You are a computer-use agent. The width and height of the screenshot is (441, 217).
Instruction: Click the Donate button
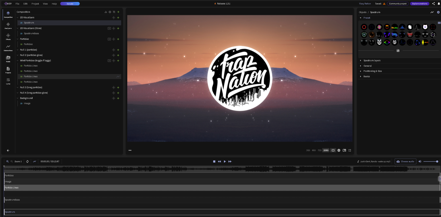tap(70, 3)
